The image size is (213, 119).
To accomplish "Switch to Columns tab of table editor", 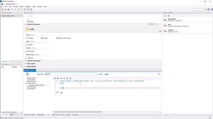I will 27,115.
